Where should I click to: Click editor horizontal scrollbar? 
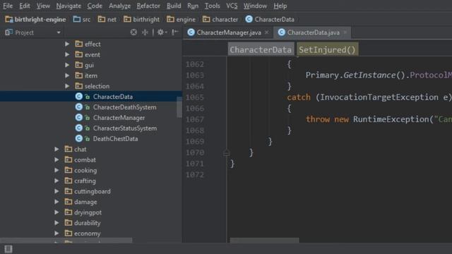coord(264,240)
